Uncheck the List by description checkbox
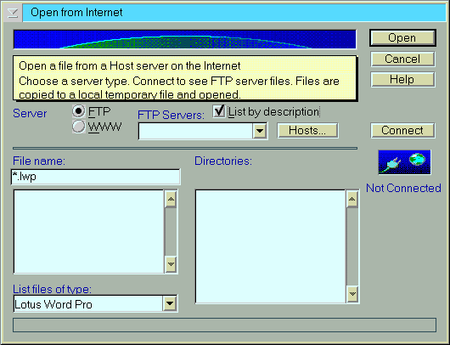450x345 pixels. click(219, 110)
